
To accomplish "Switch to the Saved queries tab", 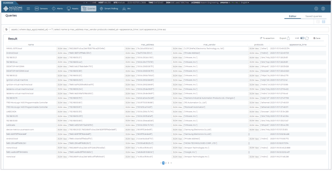I will pos(314,16).
